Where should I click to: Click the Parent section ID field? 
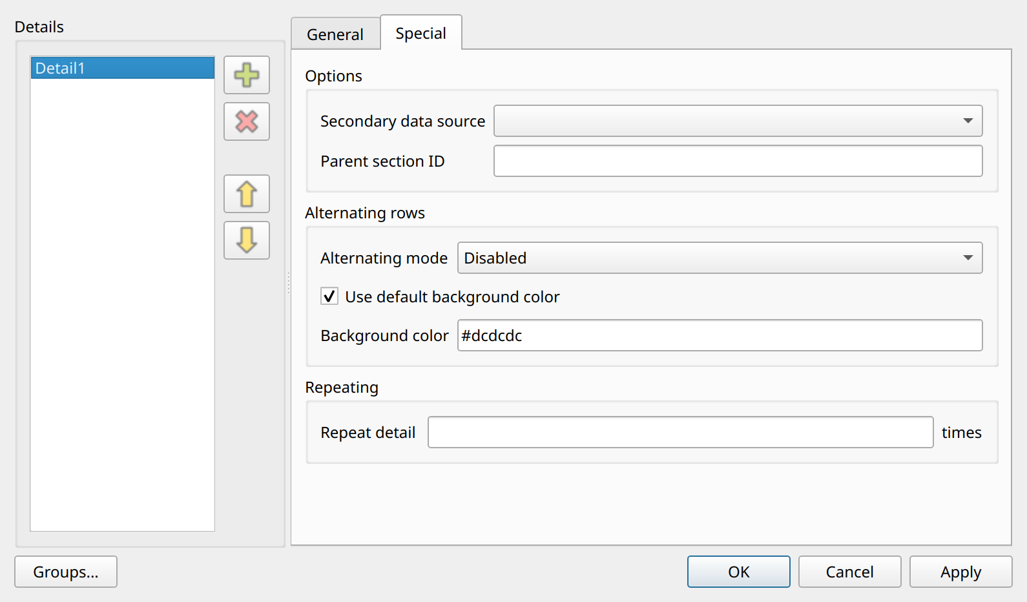[x=738, y=161]
